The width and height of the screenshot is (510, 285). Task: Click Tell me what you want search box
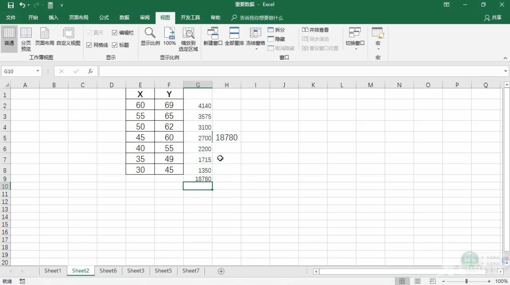[x=258, y=17]
